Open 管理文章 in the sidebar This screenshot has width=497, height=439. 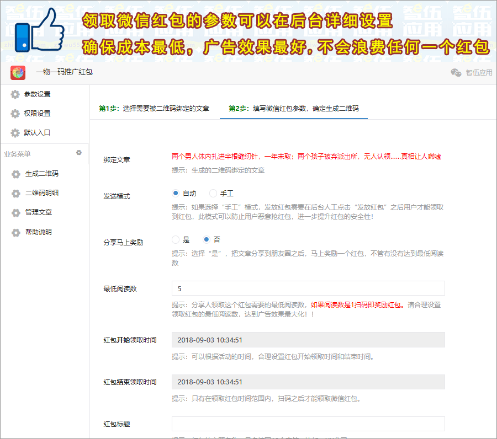pyautogui.click(x=38, y=212)
